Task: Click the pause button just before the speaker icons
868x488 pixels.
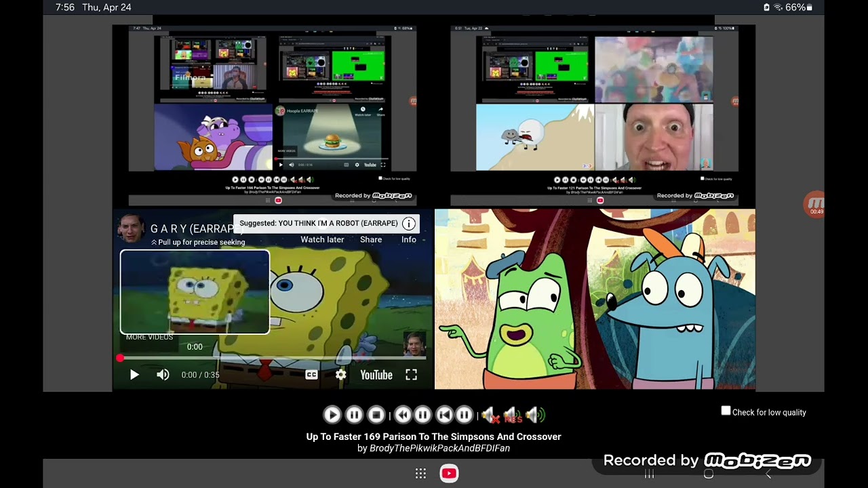Action: (x=464, y=415)
